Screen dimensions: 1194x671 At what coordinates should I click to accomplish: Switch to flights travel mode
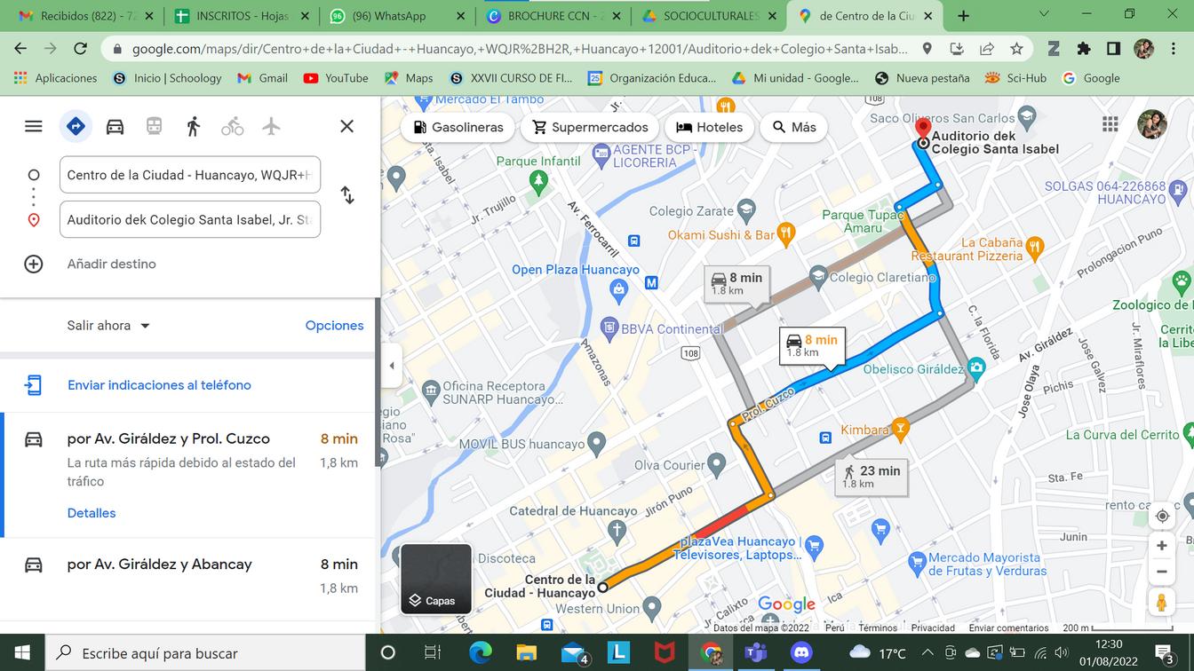(x=272, y=127)
